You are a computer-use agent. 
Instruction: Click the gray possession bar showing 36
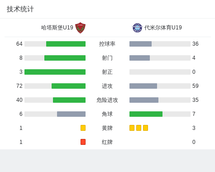click(x=140, y=44)
